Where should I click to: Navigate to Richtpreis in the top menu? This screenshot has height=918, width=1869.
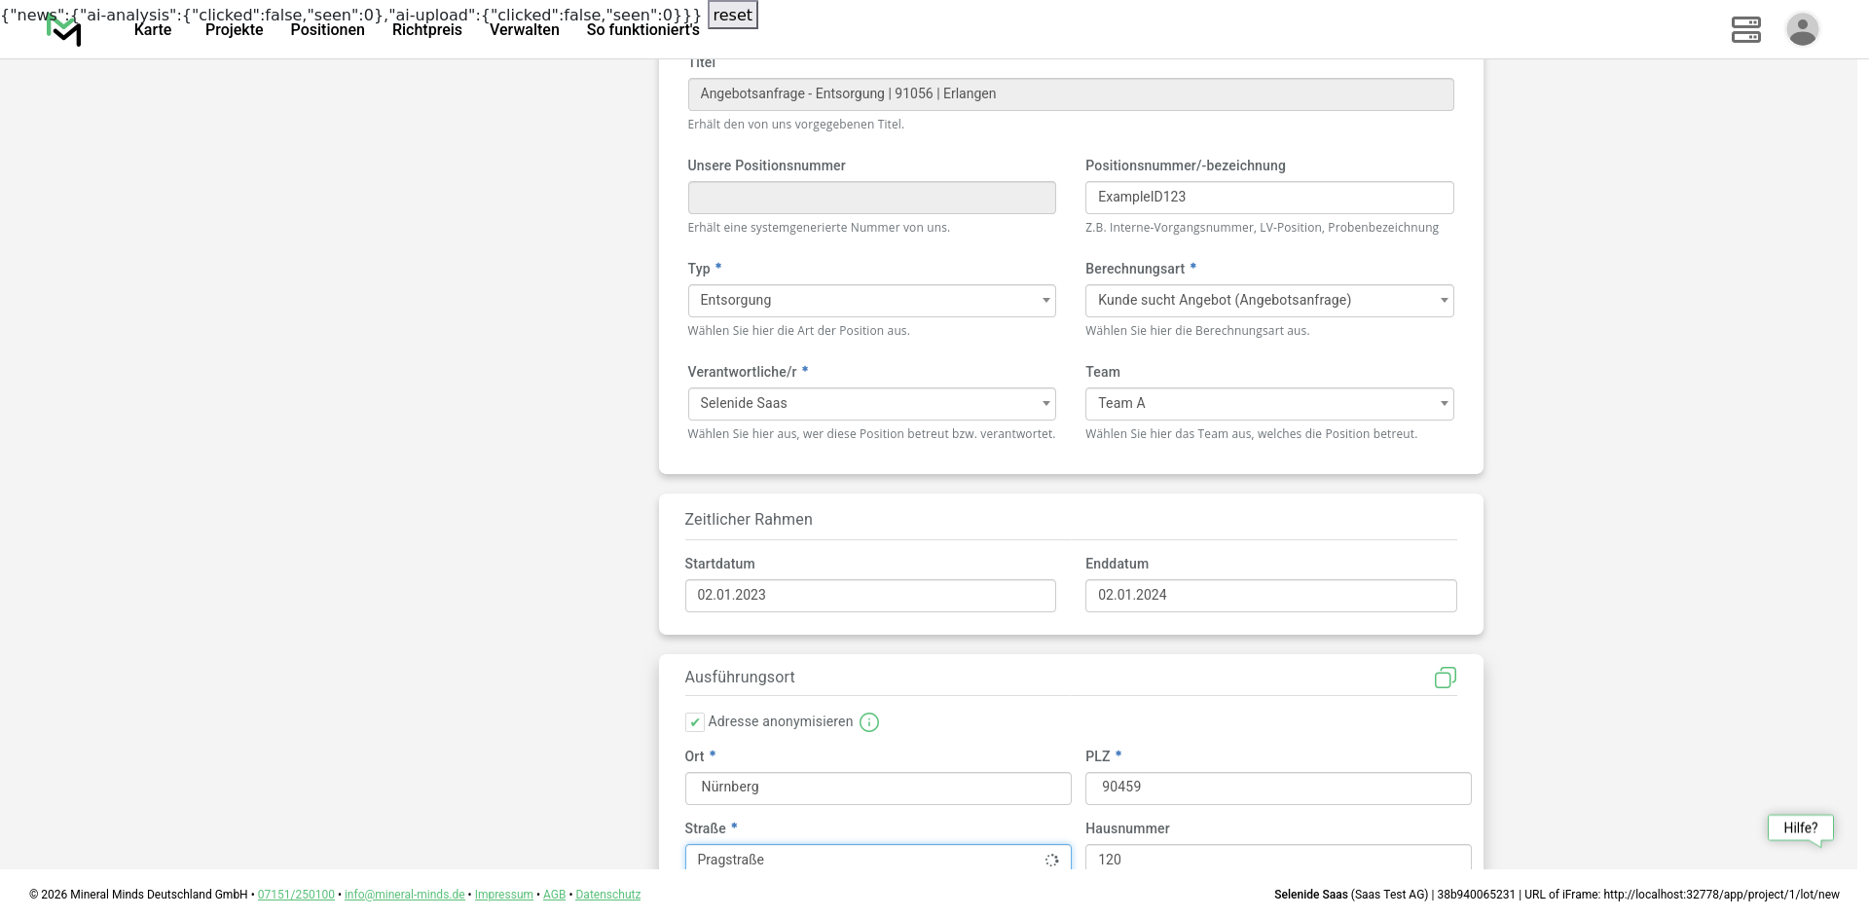tap(426, 30)
